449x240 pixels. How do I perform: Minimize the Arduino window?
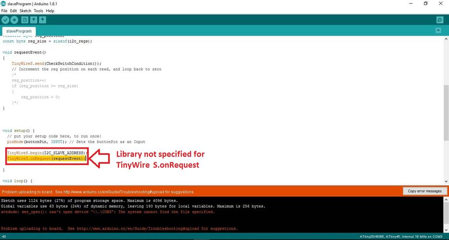coord(411,4)
